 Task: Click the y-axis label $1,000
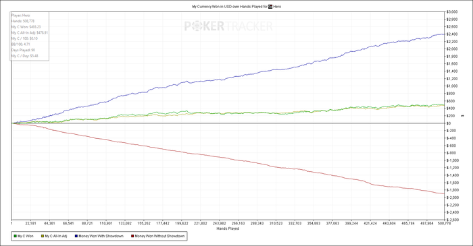(452, 86)
